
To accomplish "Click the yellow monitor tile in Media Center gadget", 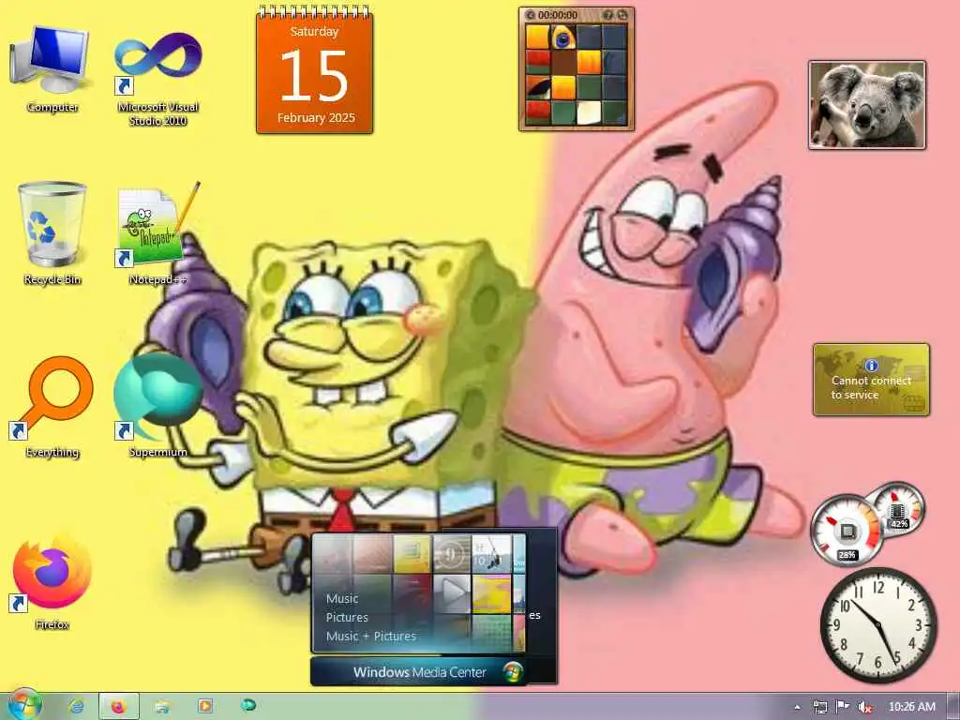I will 412,554.
